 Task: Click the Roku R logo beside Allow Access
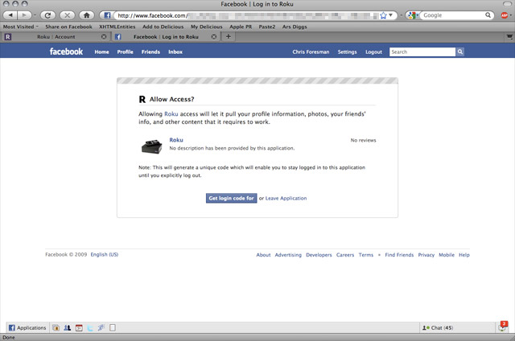point(142,99)
